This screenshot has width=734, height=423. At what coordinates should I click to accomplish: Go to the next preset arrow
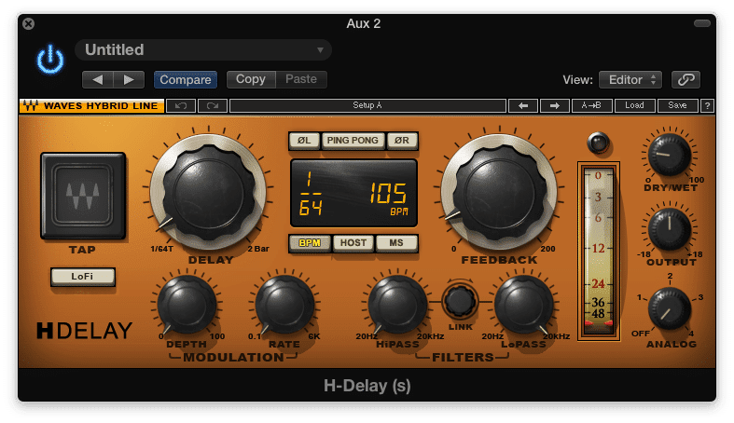click(129, 79)
